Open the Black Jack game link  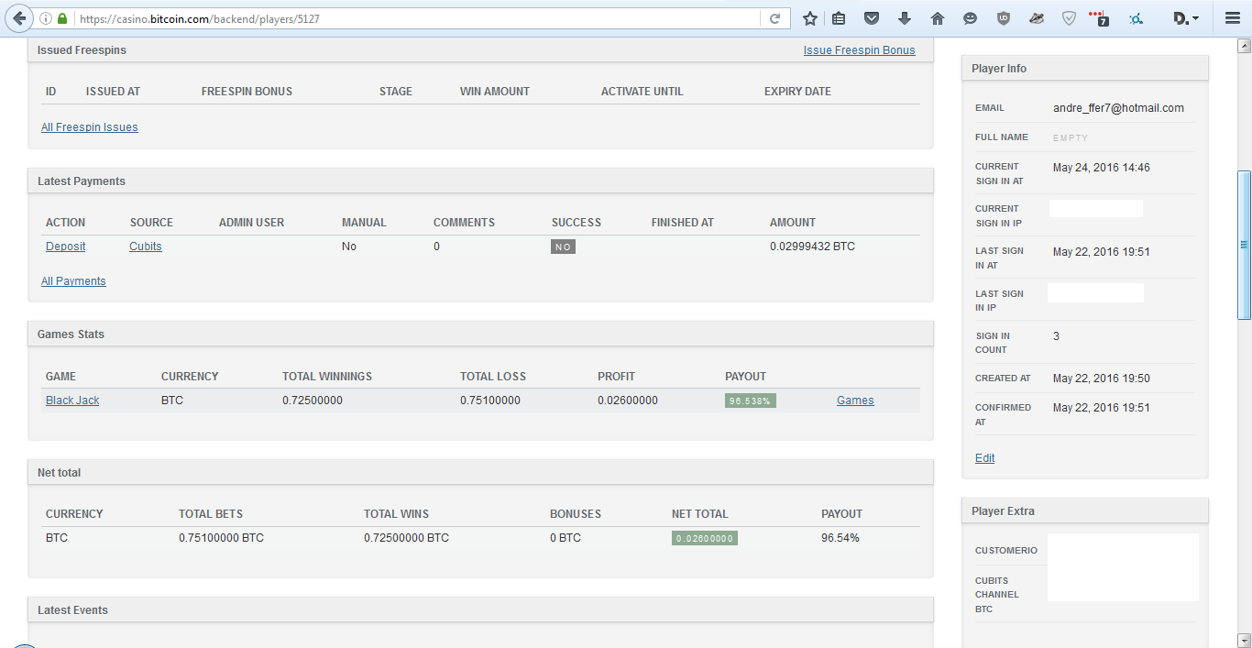[x=72, y=401]
